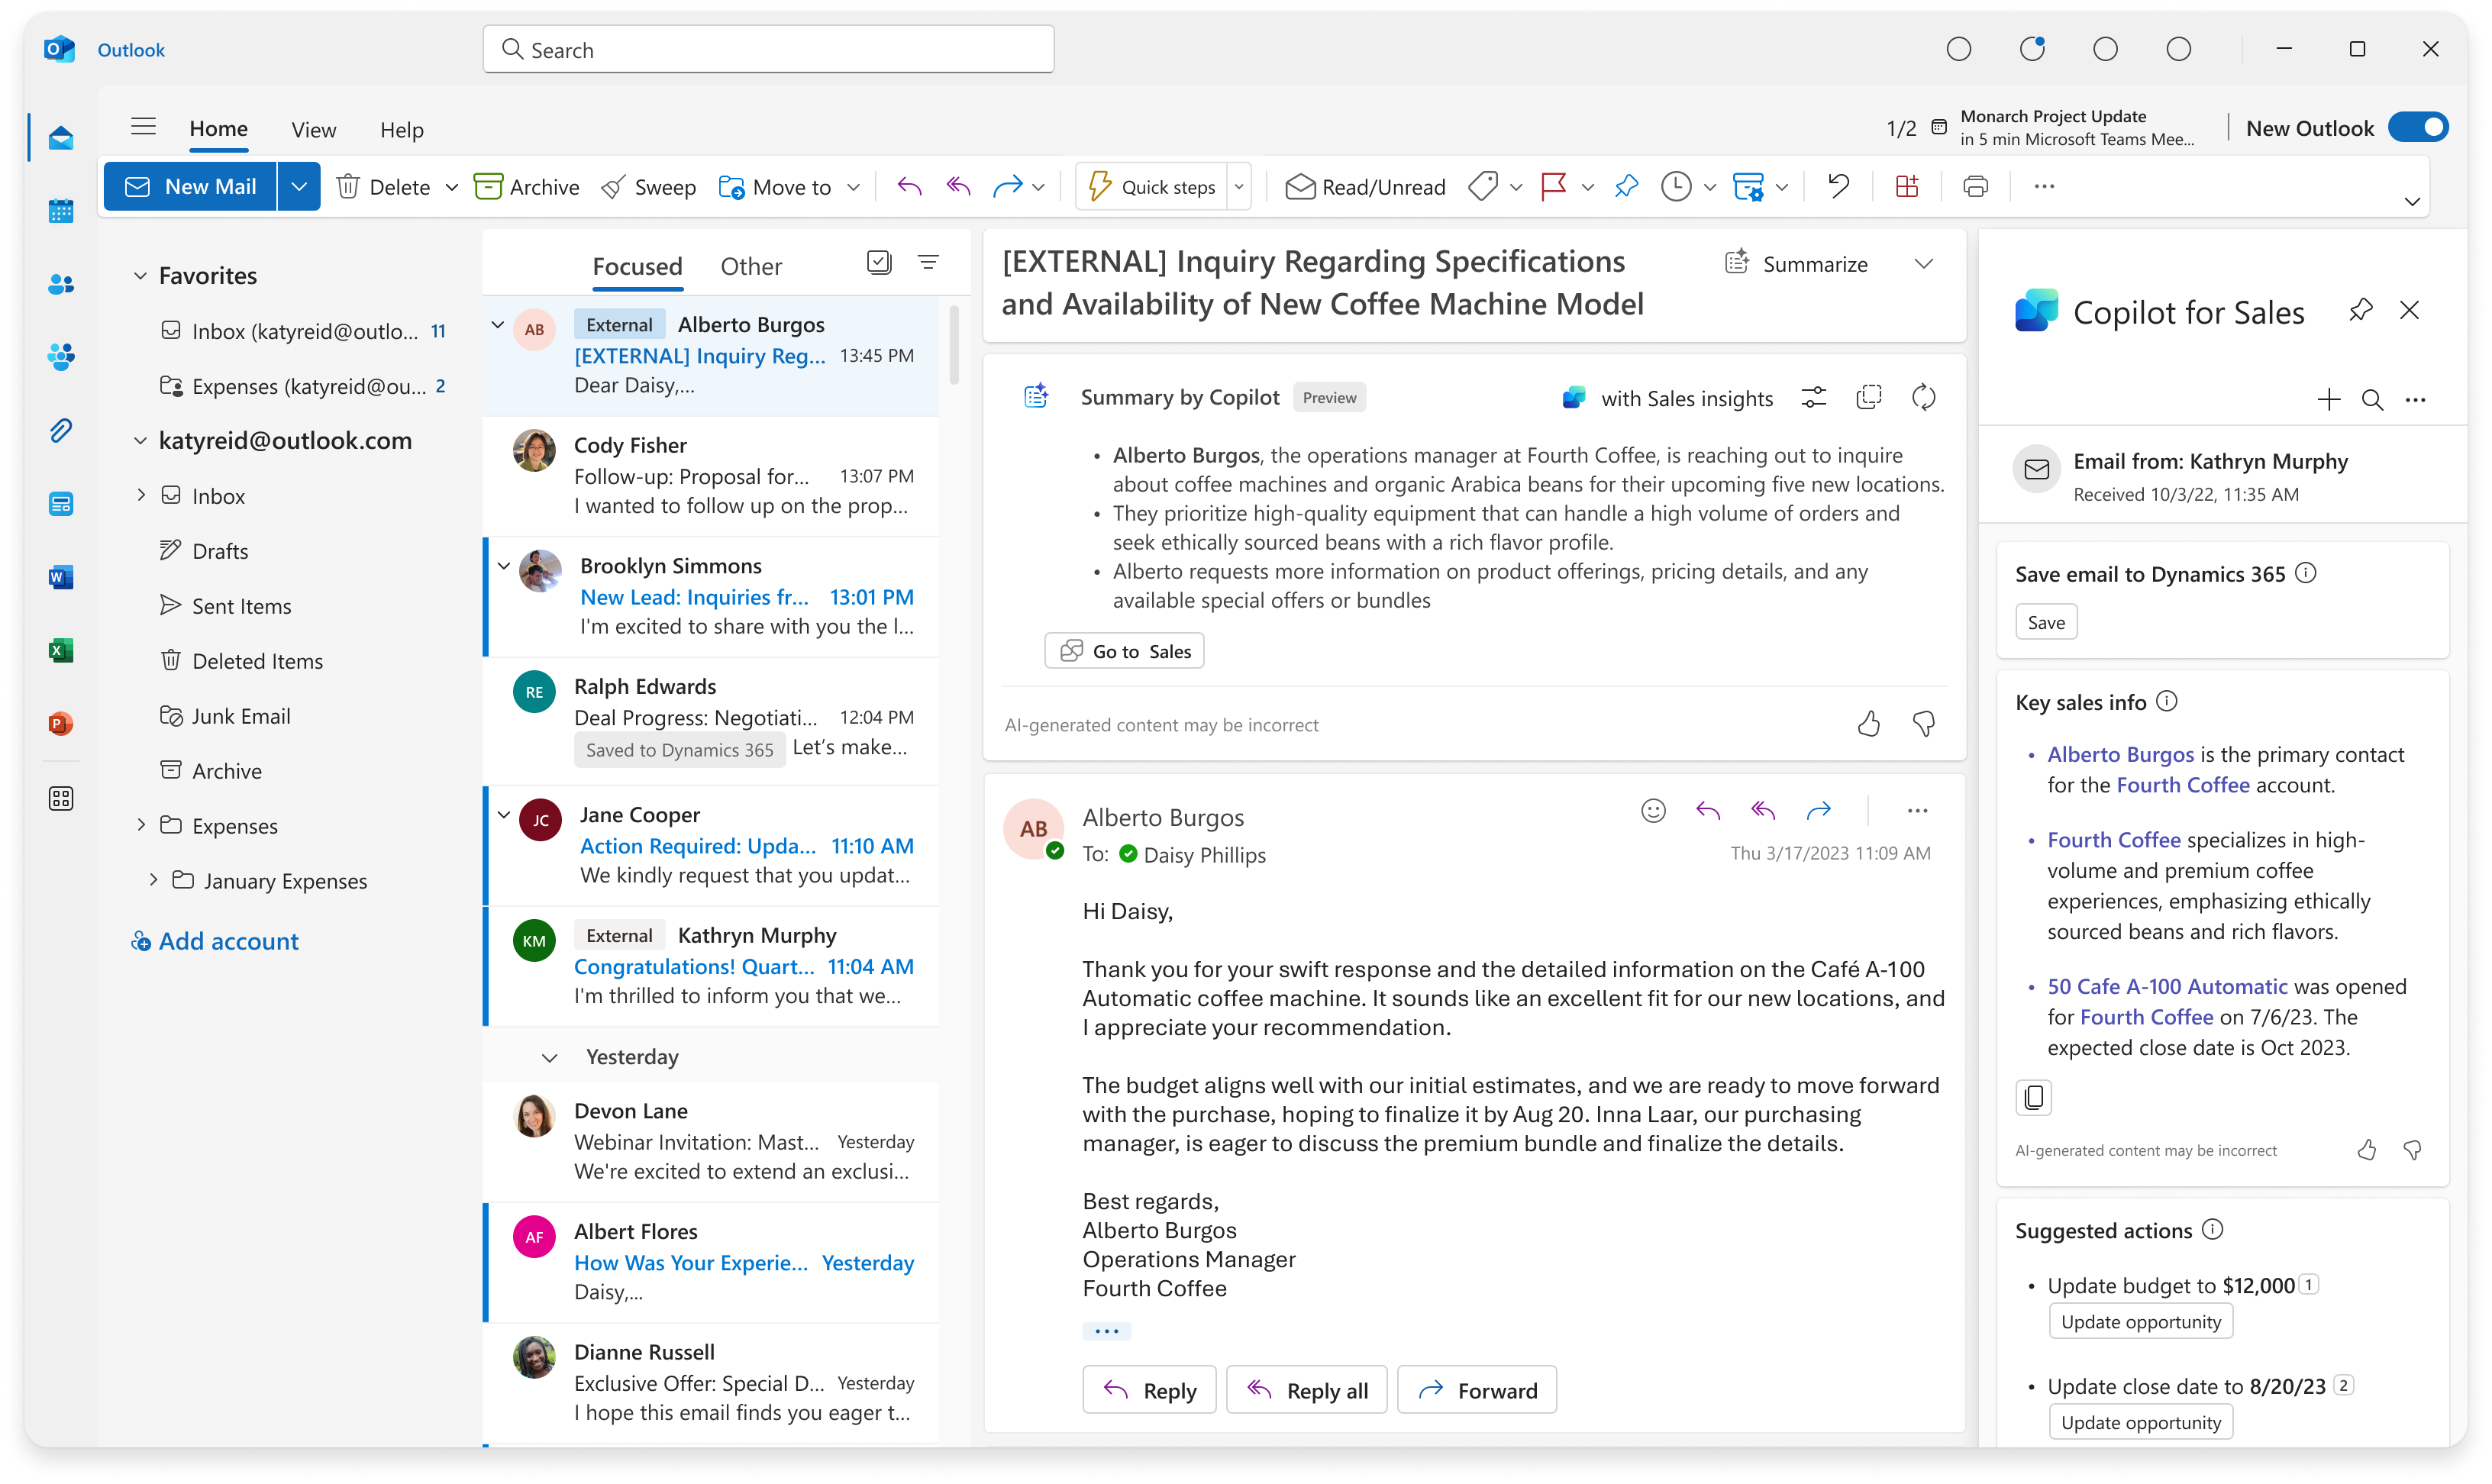The height and width of the screenshot is (1484, 2492).
Task: Click the New Mail button
Action: tap(190, 187)
